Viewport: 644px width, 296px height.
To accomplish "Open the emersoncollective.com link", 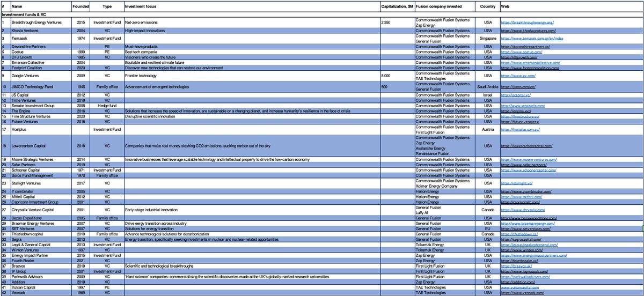I will coord(530,63).
